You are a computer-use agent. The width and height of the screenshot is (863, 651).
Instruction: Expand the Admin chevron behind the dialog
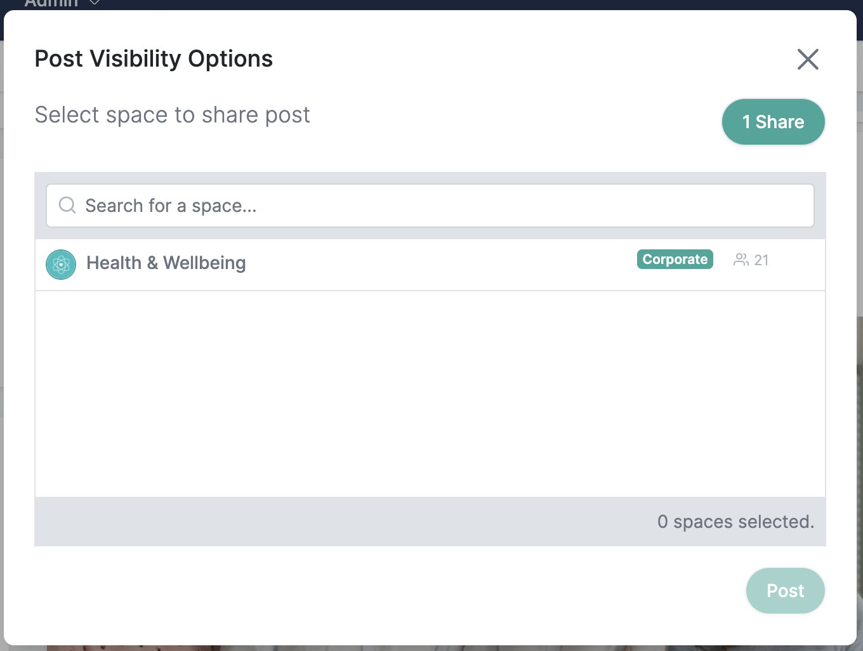click(95, 3)
